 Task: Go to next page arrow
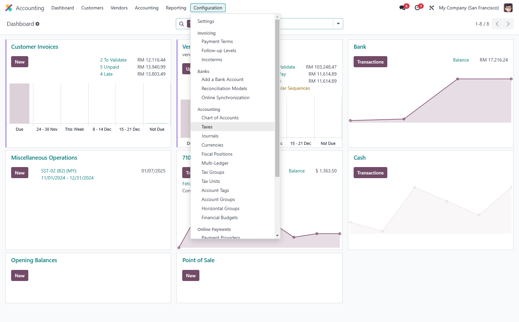pyautogui.click(x=508, y=24)
